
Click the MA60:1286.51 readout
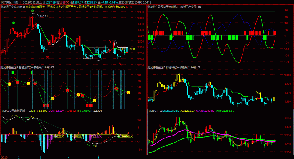click(225, 111)
